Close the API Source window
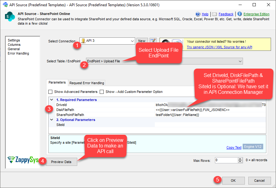Screen dimensions: 276x188 coord(269,5)
